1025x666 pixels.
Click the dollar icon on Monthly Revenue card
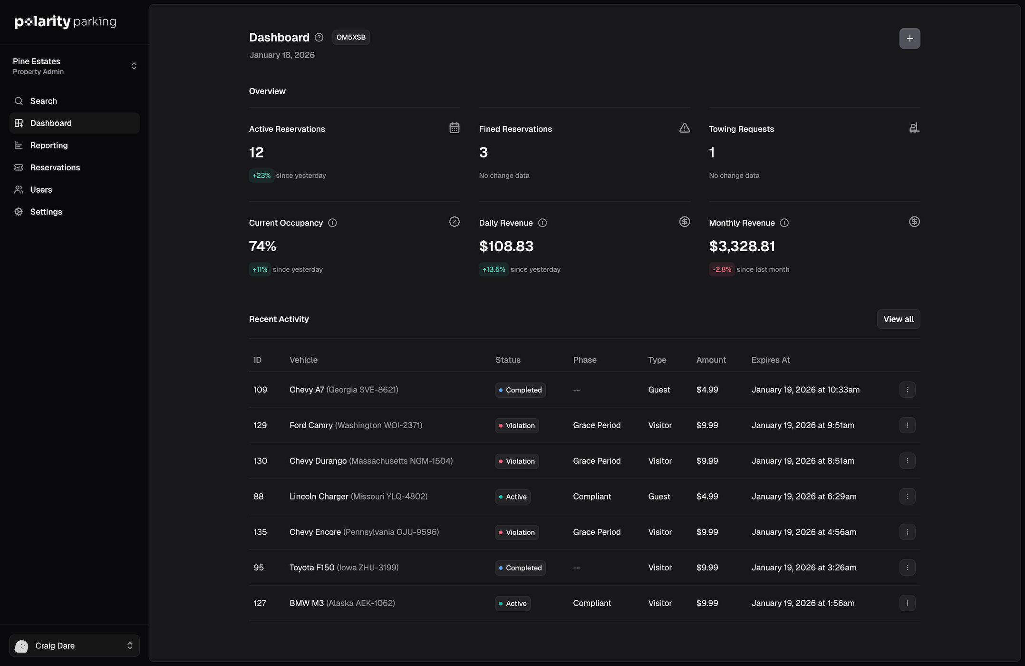point(914,222)
